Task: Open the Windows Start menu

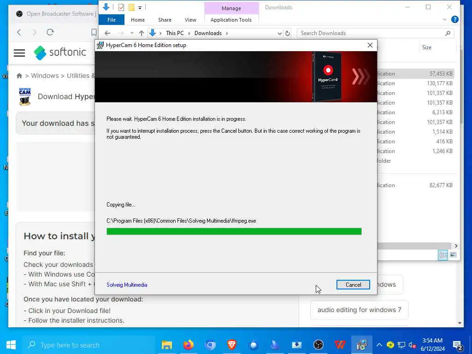Action: pos(11,345)
